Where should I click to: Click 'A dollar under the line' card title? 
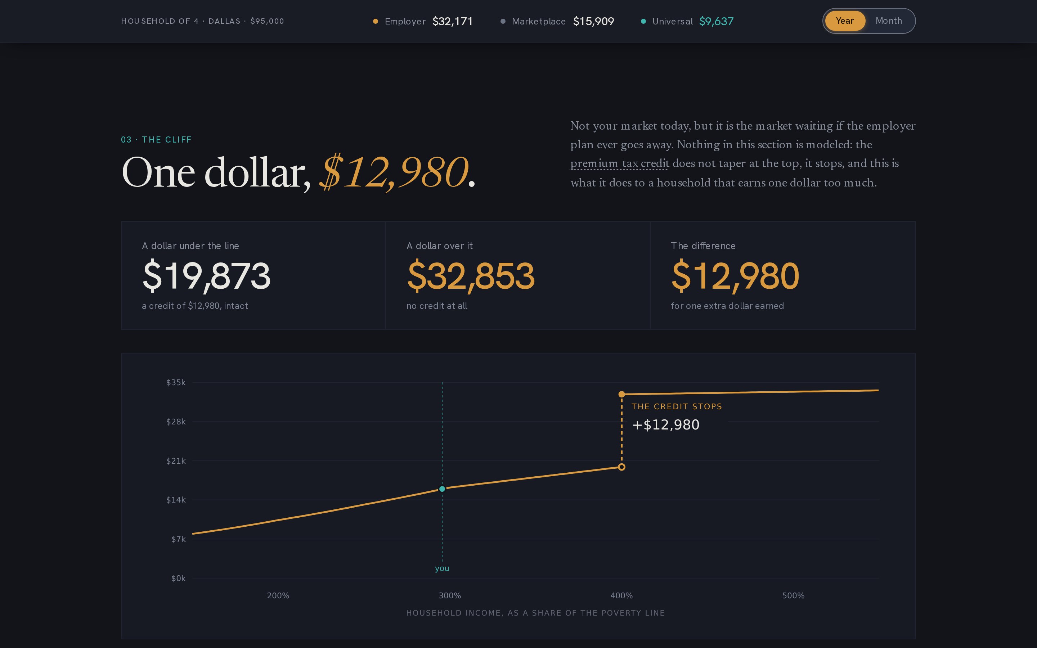point(190,246)
